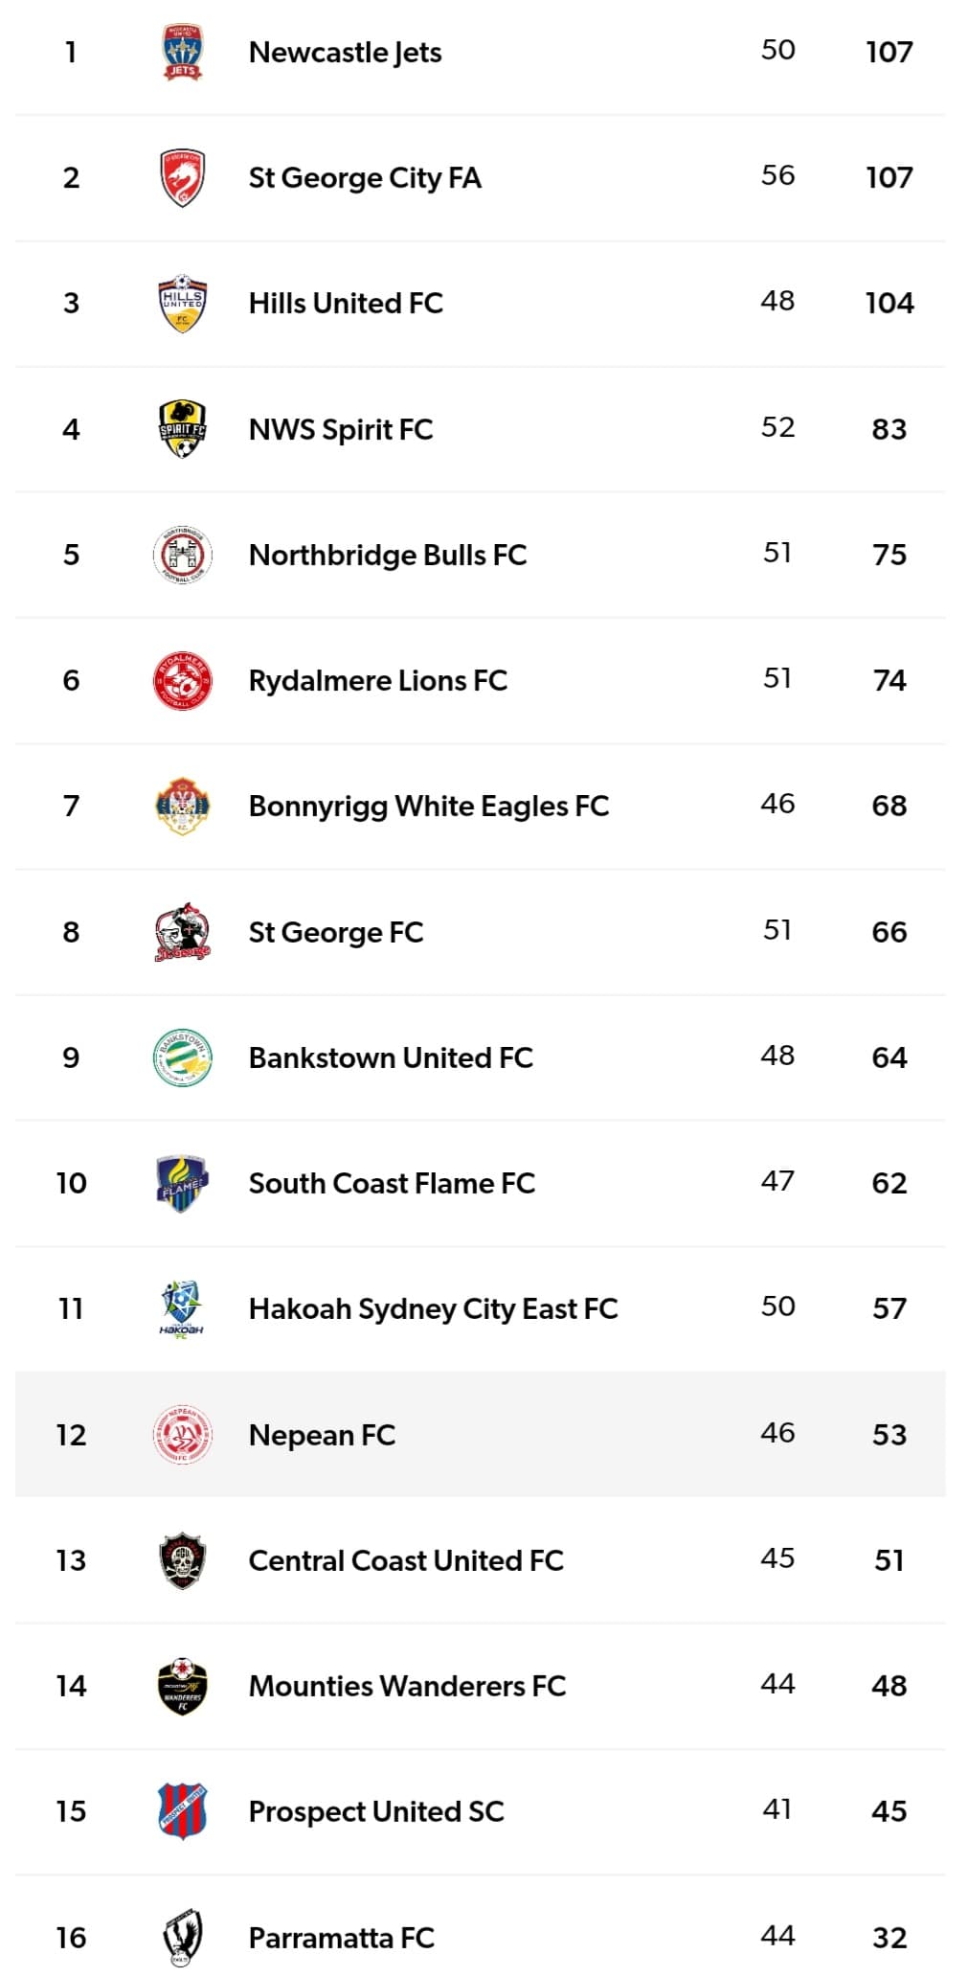Viewport: 968px width, 1977px height.
Task: Click the Northbridge Bulls FC logo
Action: pyautogui.click(x=182, y=555)
